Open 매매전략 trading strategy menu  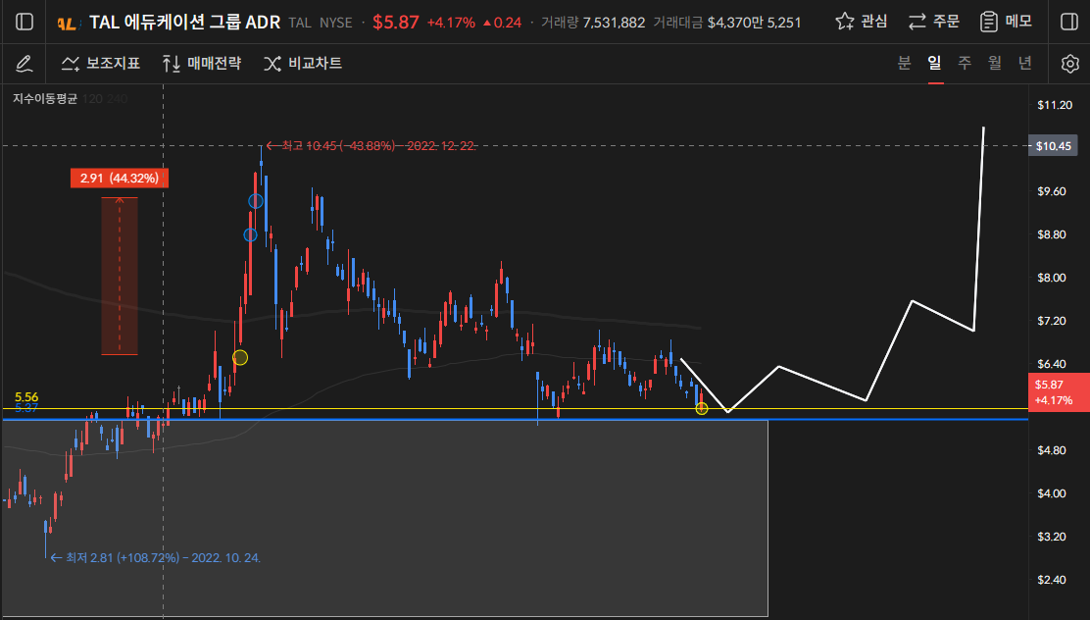(x=202, y=64)
